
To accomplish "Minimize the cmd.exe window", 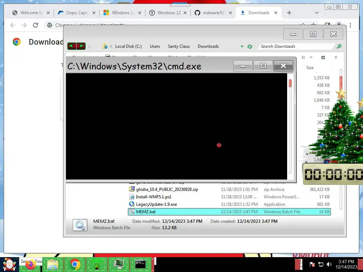I will tap(243, 66).
